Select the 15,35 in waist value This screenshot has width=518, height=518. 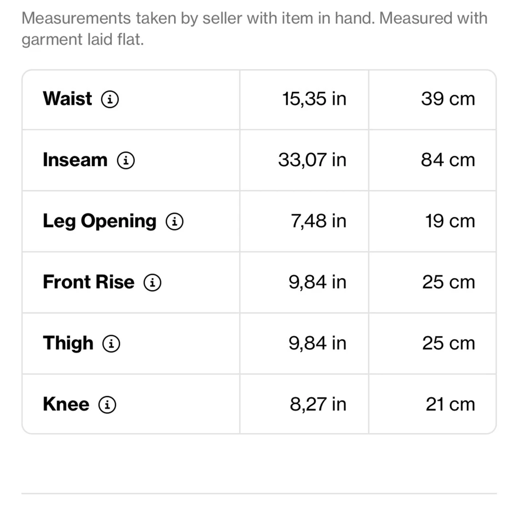point(314,99)
